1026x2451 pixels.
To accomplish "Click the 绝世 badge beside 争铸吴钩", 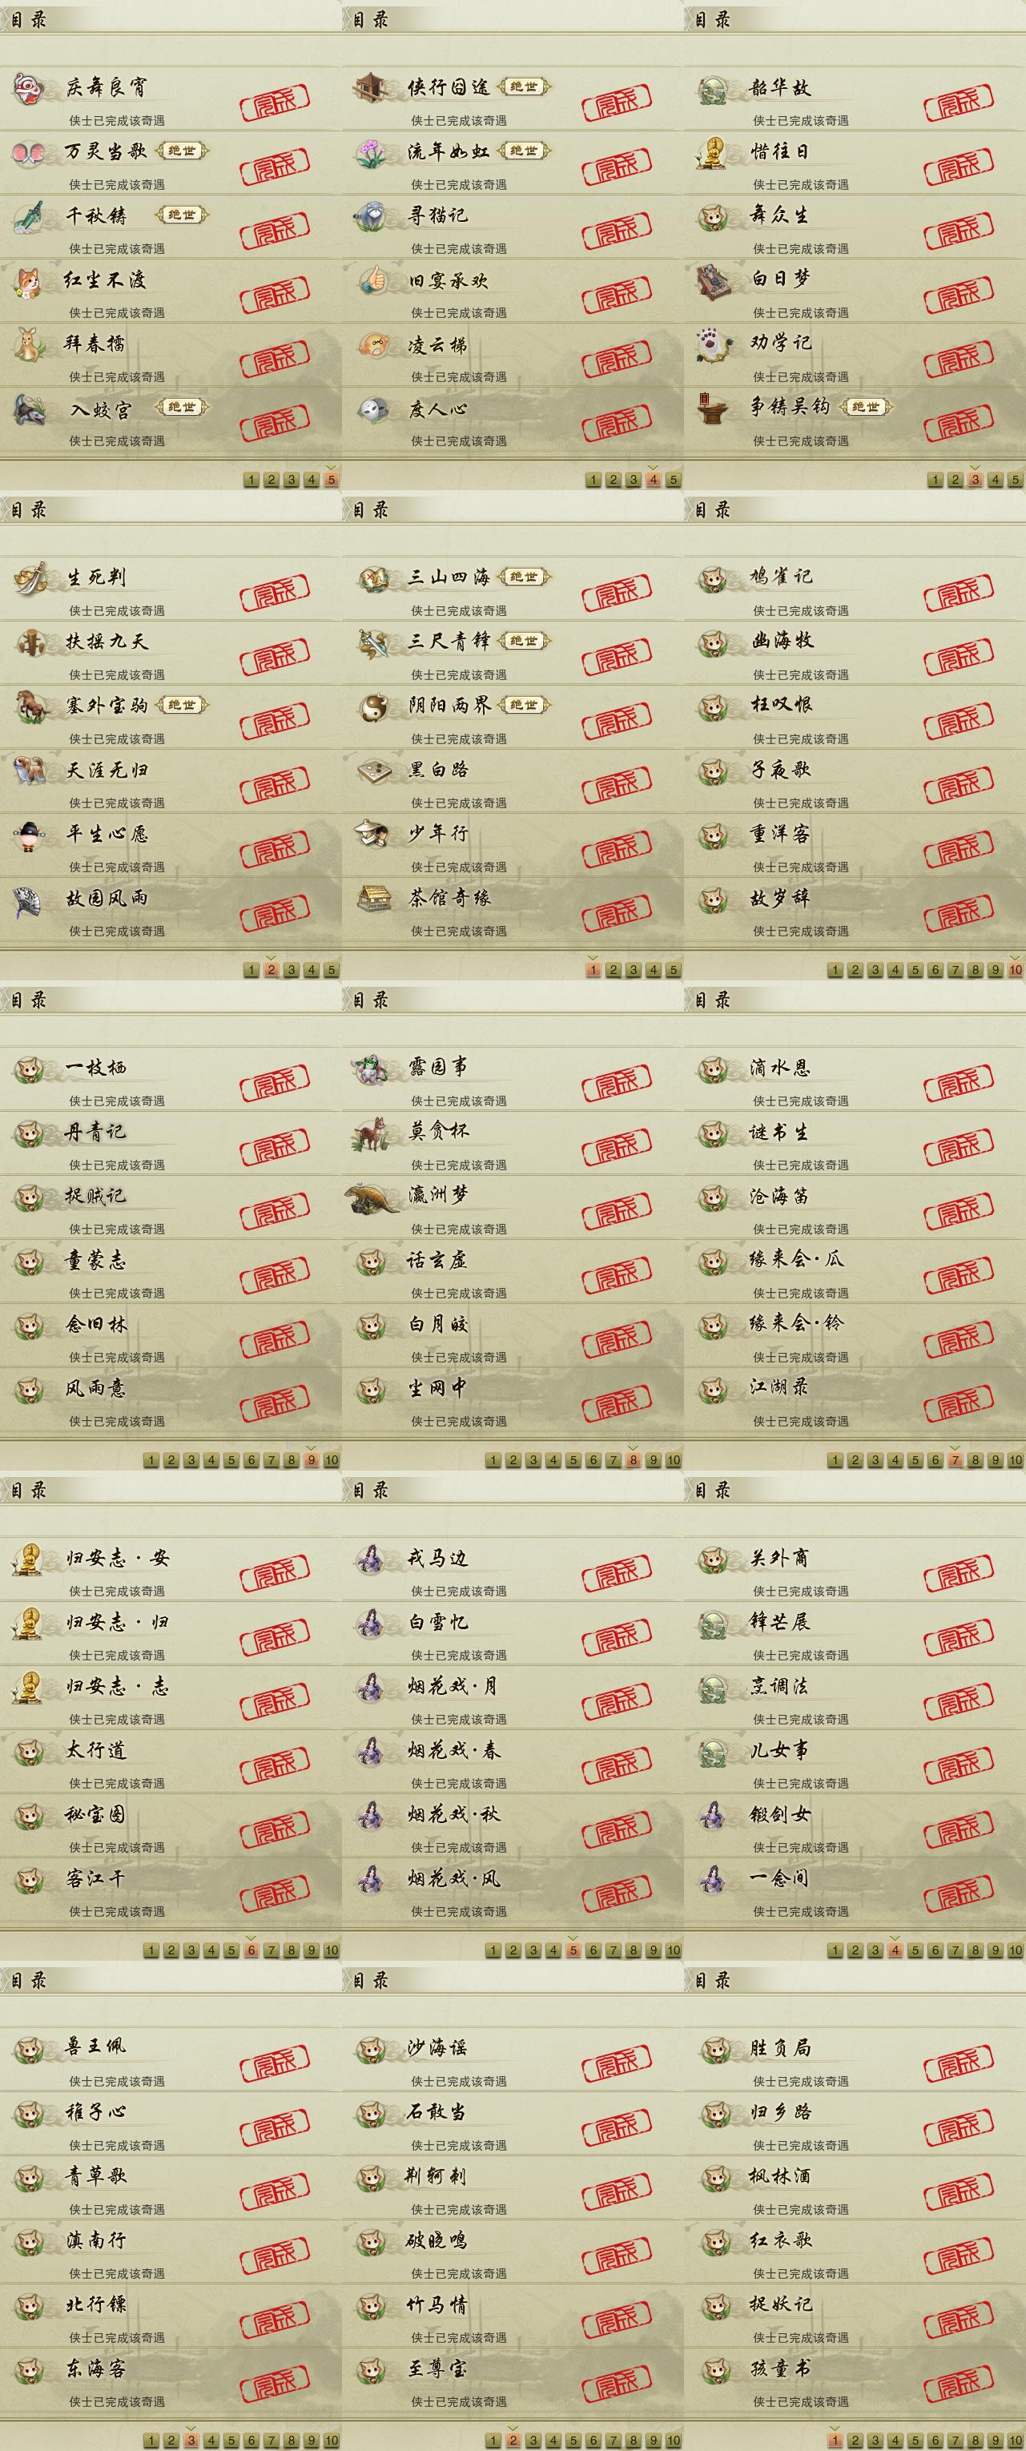I will point(865,407).
